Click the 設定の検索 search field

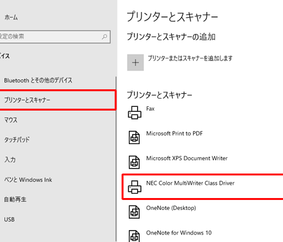pos(55,37)
